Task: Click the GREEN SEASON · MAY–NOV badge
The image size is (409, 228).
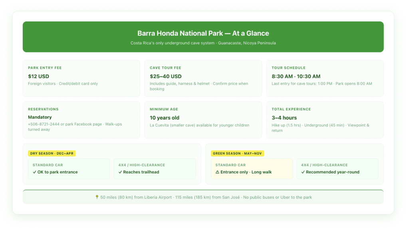Action: coord(237,153)
